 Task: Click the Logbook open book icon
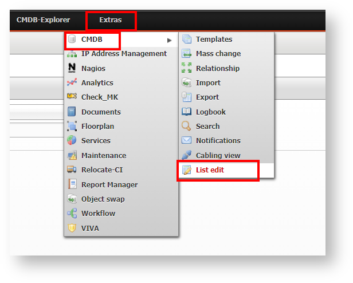click(x=187, y=112)
